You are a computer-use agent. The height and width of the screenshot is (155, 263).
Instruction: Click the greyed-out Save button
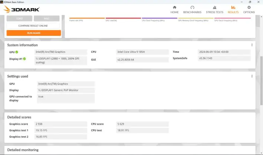(47, 18)
